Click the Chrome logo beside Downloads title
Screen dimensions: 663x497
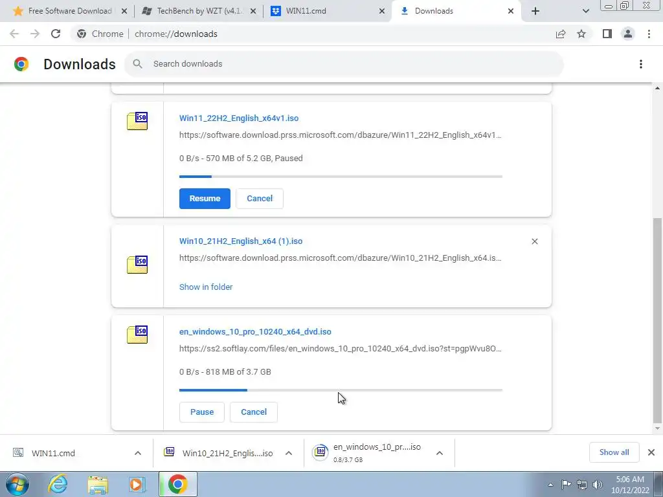coord(21,64)
